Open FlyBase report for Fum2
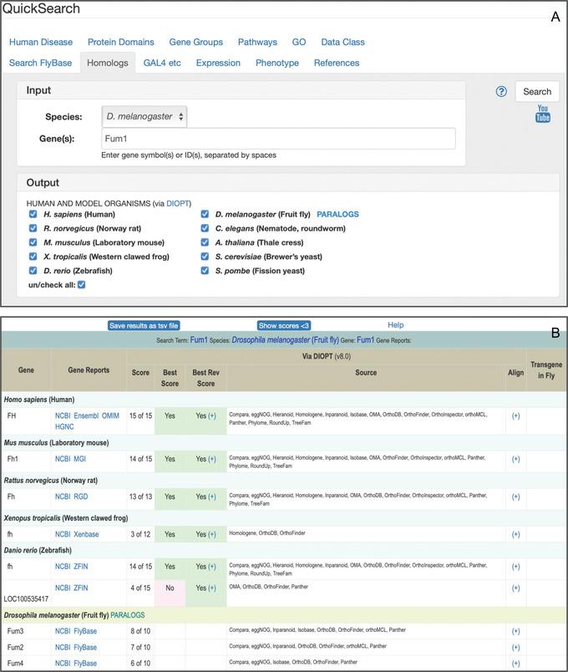This screenshot has width=568, height=672. click(x=85, y=647)
